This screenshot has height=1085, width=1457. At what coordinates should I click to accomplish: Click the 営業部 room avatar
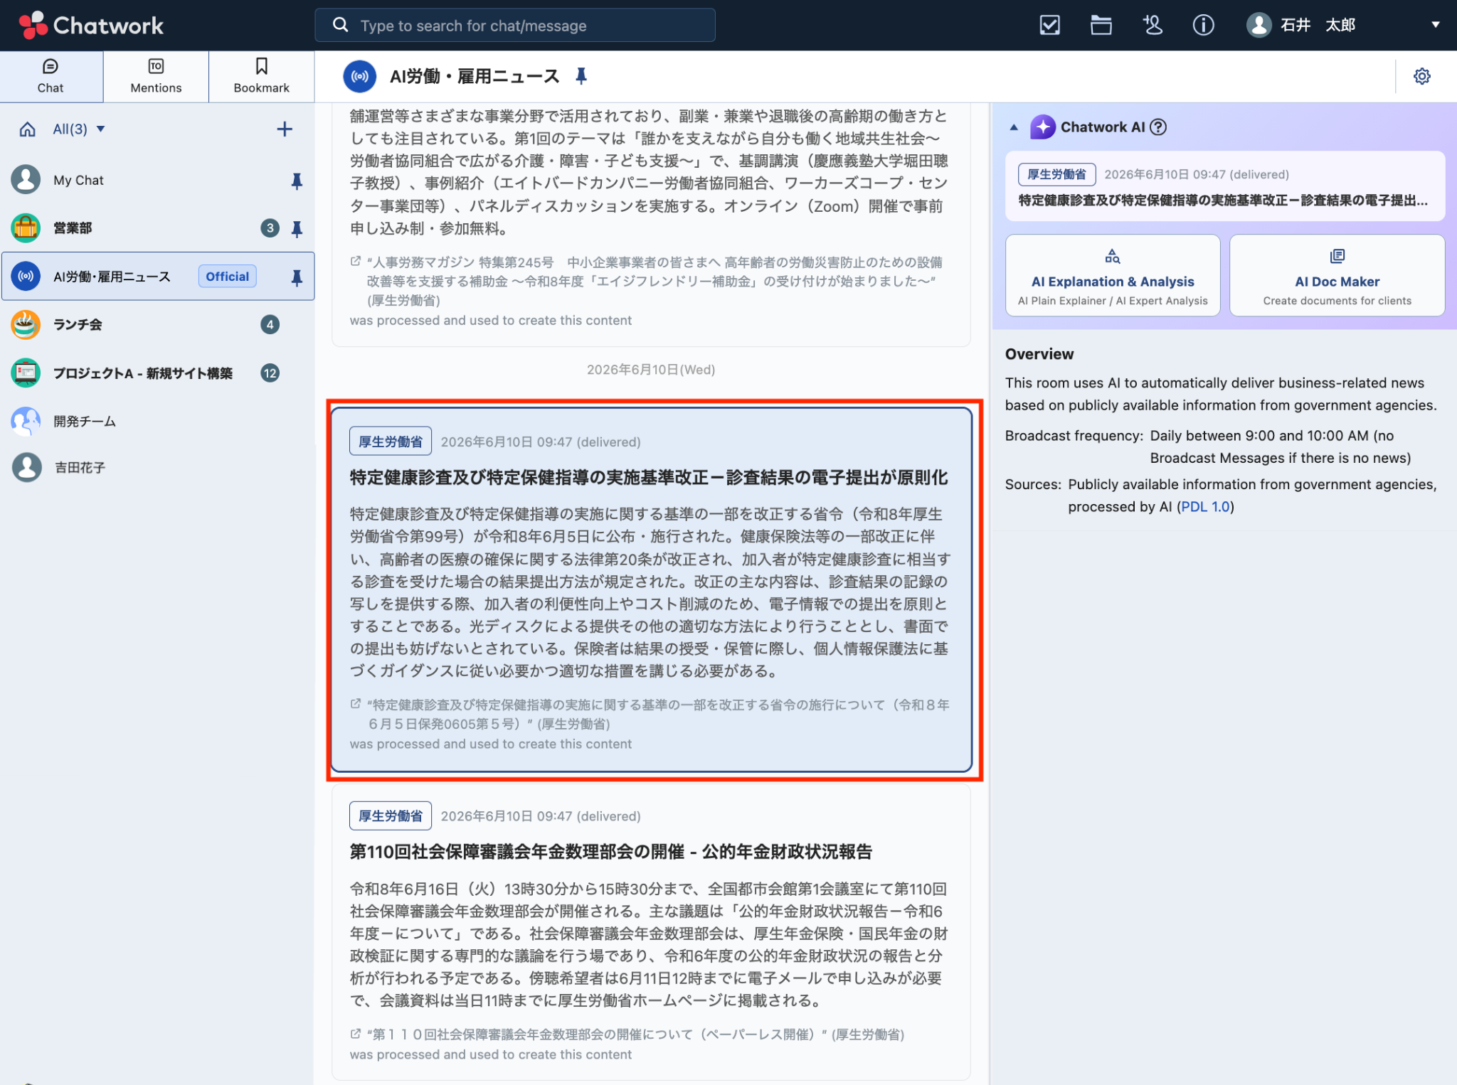click(x=26, y=228)
